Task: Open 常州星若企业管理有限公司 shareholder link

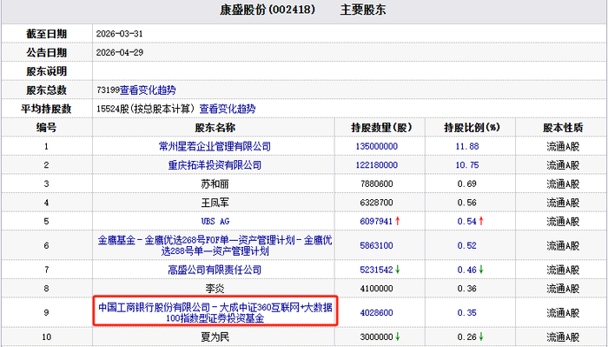Action: point(215,146)
